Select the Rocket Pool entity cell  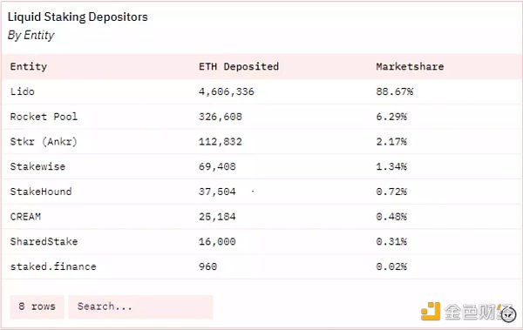44,117
